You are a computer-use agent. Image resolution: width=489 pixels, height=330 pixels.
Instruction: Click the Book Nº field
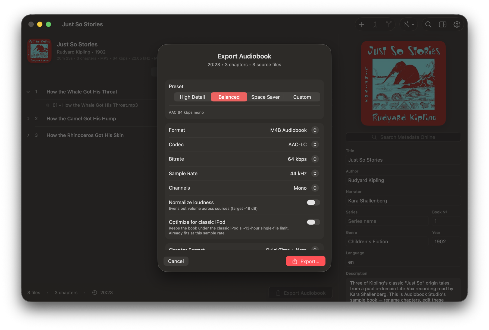pos(446,221)
